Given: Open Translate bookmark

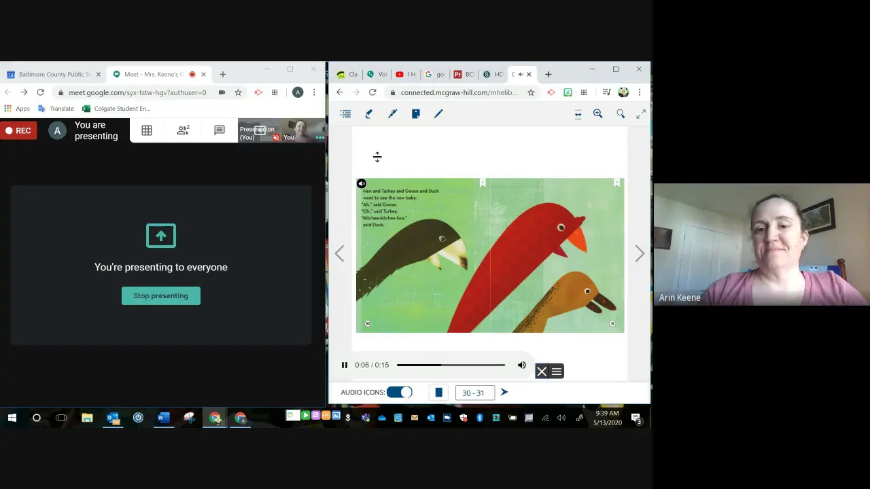Looking at the screenshot, I should (x=56, y=109).
